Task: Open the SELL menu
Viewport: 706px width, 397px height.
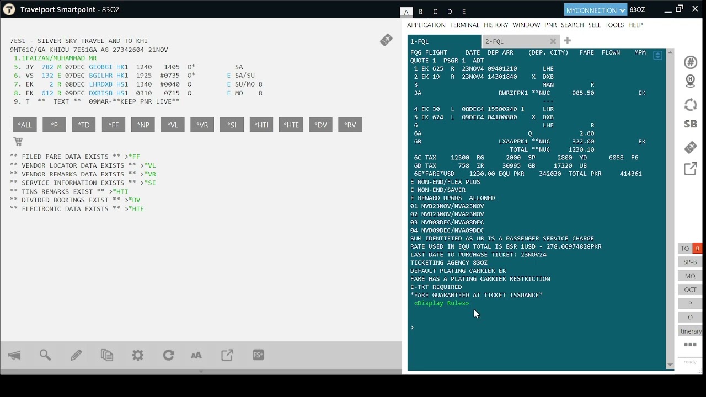Action: click(594, 25)
